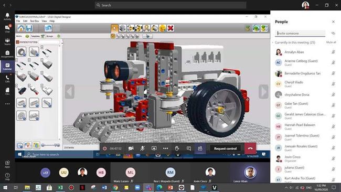The image size is (341, 192).
Task: Expand more apps ellipsis in Teams sidebar
Action: (7, 104)
